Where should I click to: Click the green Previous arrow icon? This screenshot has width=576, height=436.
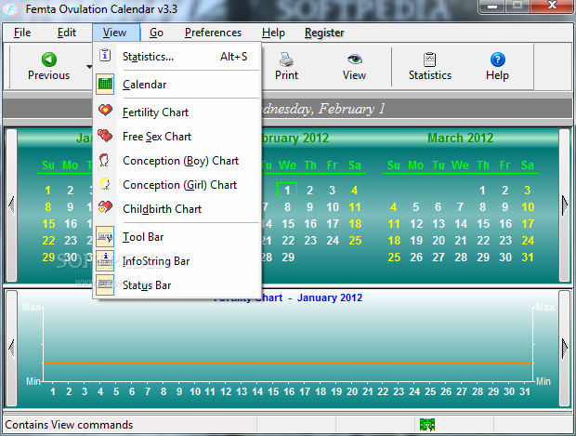(x=49, y=59)
